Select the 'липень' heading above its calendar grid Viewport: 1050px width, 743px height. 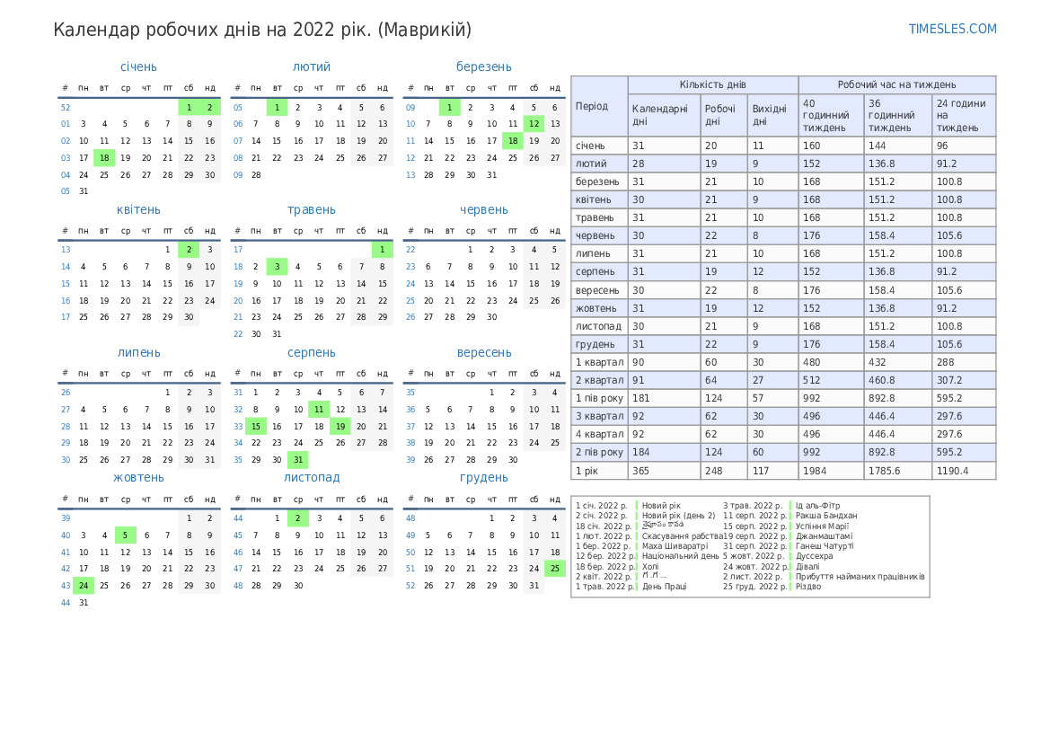pos(138,352)
